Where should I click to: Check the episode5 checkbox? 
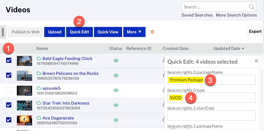click(9, 90)
